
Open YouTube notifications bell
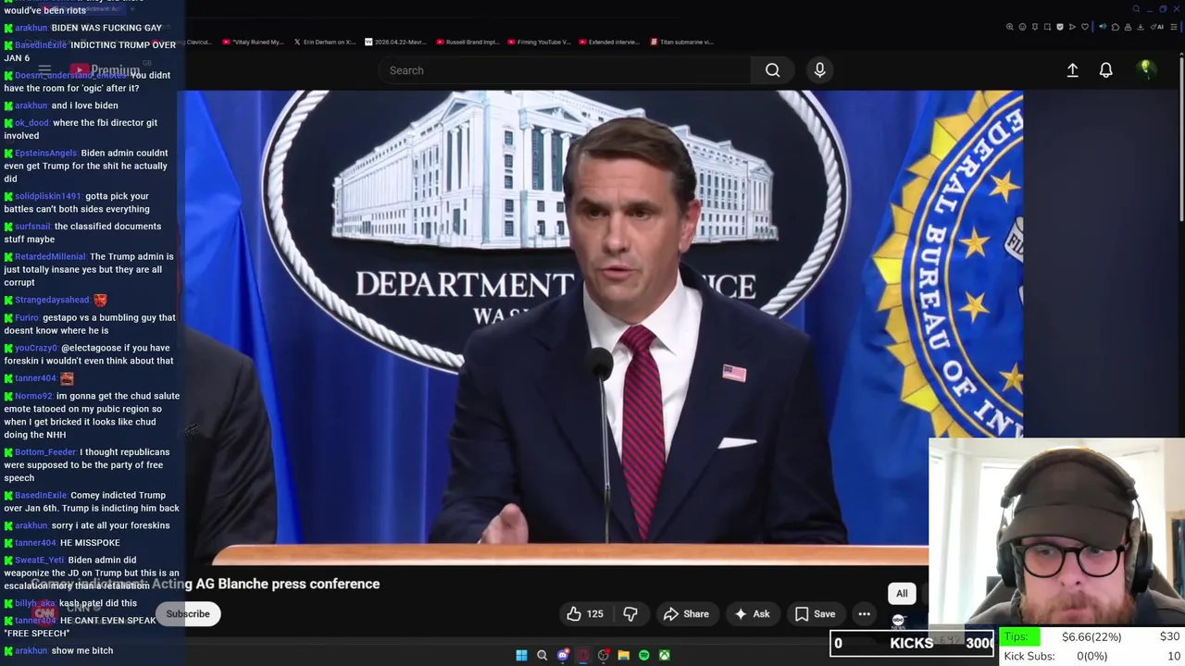(x=1105, y=70)
